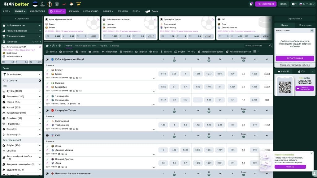Open the За всё время period dropdown

pyautogui.click(x=22, y=74)
